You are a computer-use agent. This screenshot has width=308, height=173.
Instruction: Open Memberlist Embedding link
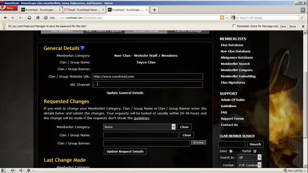click(238, 76)
